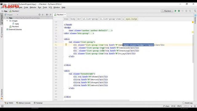Viewport: 197px width, 111px height.
Task: Close the File.html editor tab
Action: point(65,15)
